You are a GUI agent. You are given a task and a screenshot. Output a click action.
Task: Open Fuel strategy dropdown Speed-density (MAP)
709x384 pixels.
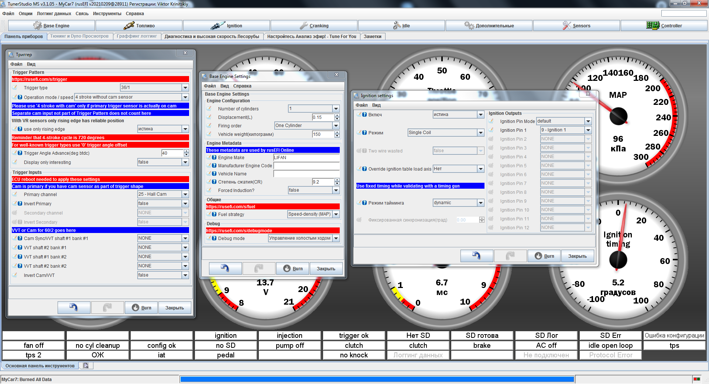click(314, 214)
